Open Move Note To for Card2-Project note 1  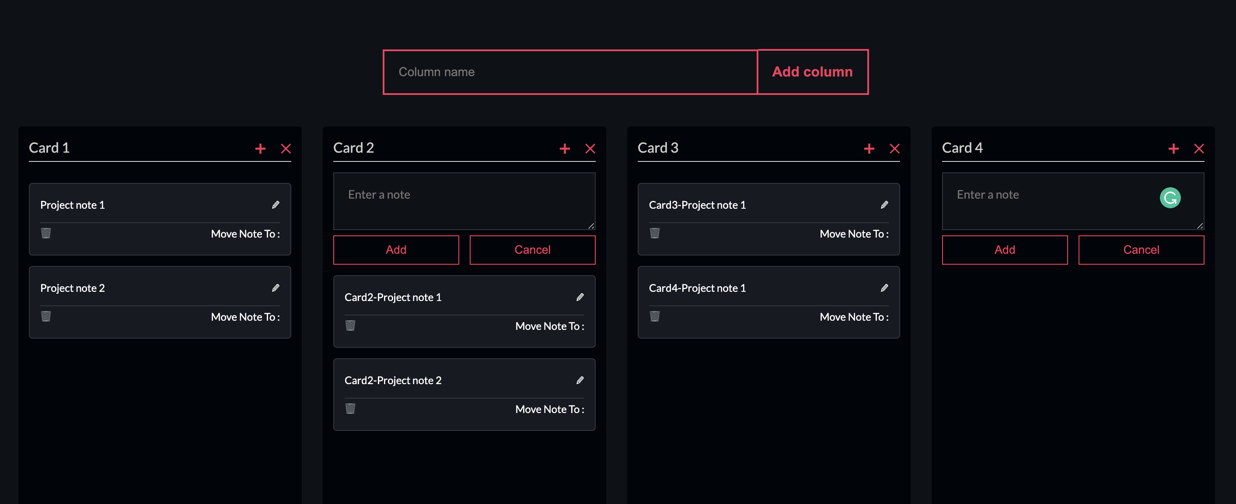pyautogui.click(x=550, y=326)
